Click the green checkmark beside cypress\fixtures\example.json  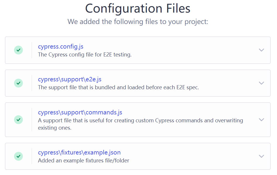(18, 156)
